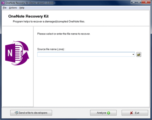The image size is (152, 120).
Task: Click the Exit button
Action: point(135,113)
